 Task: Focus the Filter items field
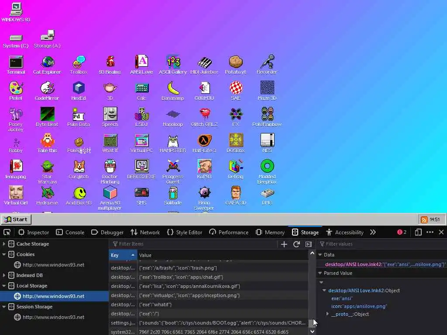tap(194, 244)
